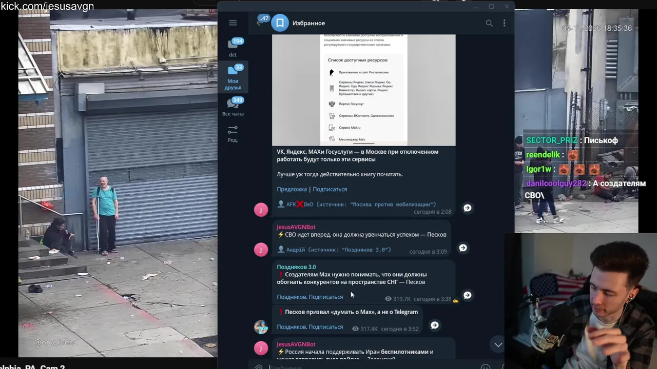This screenshot has height=369, width=657.
Task: Open Поздняков. Подписаться link near 317.4K views
Action: click(x=310, y=327)
